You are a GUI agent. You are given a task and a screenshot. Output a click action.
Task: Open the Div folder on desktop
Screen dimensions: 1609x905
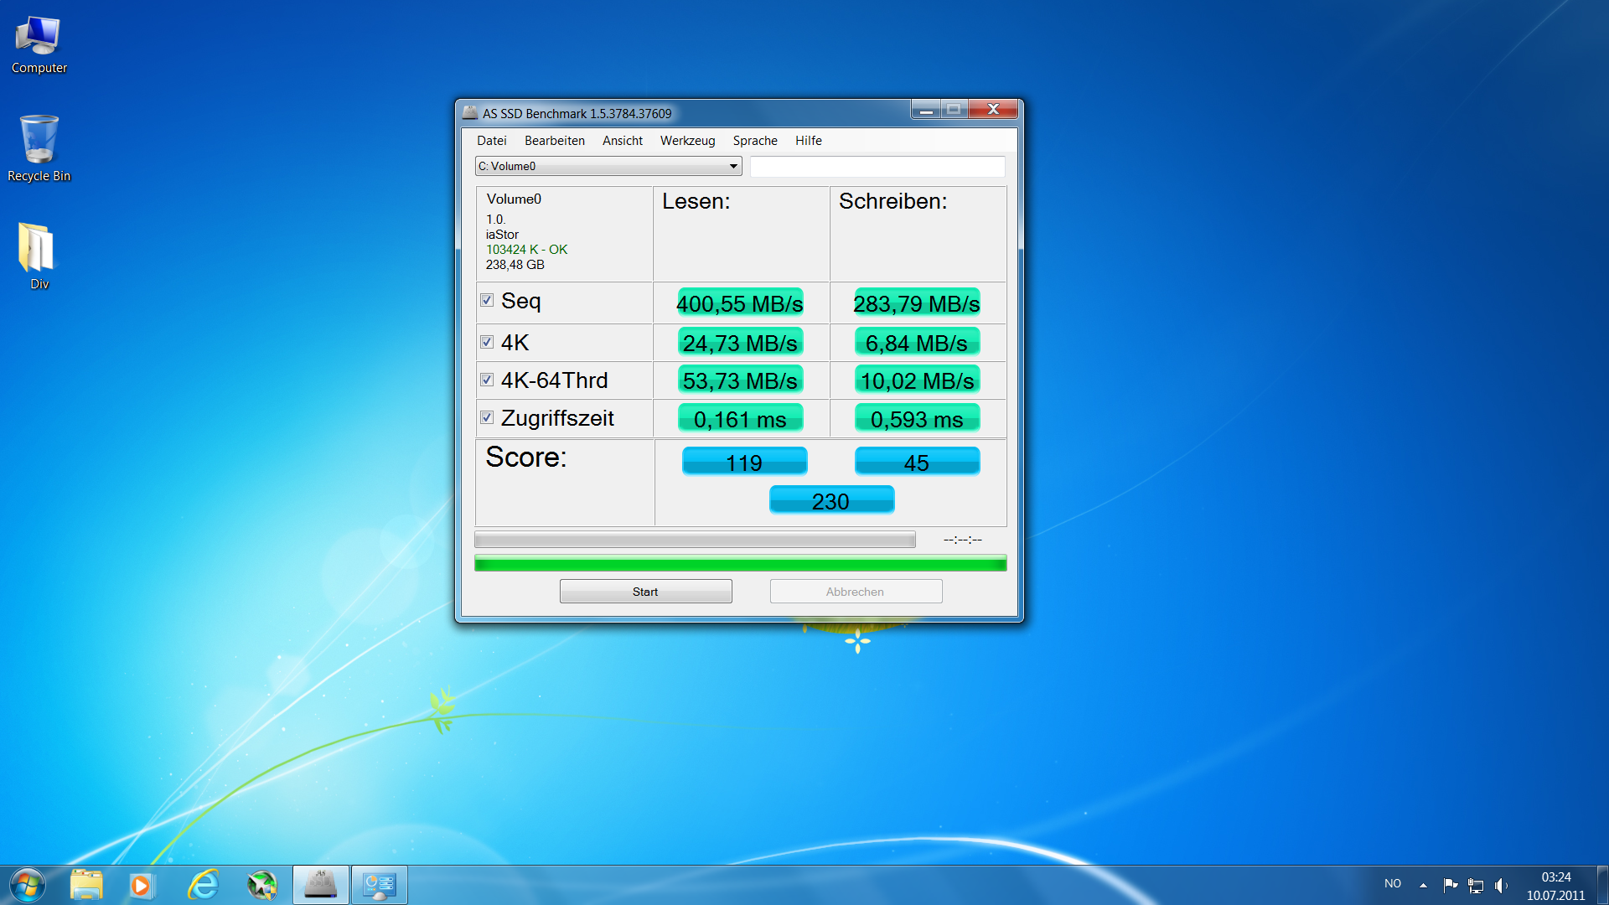(39, 256)
